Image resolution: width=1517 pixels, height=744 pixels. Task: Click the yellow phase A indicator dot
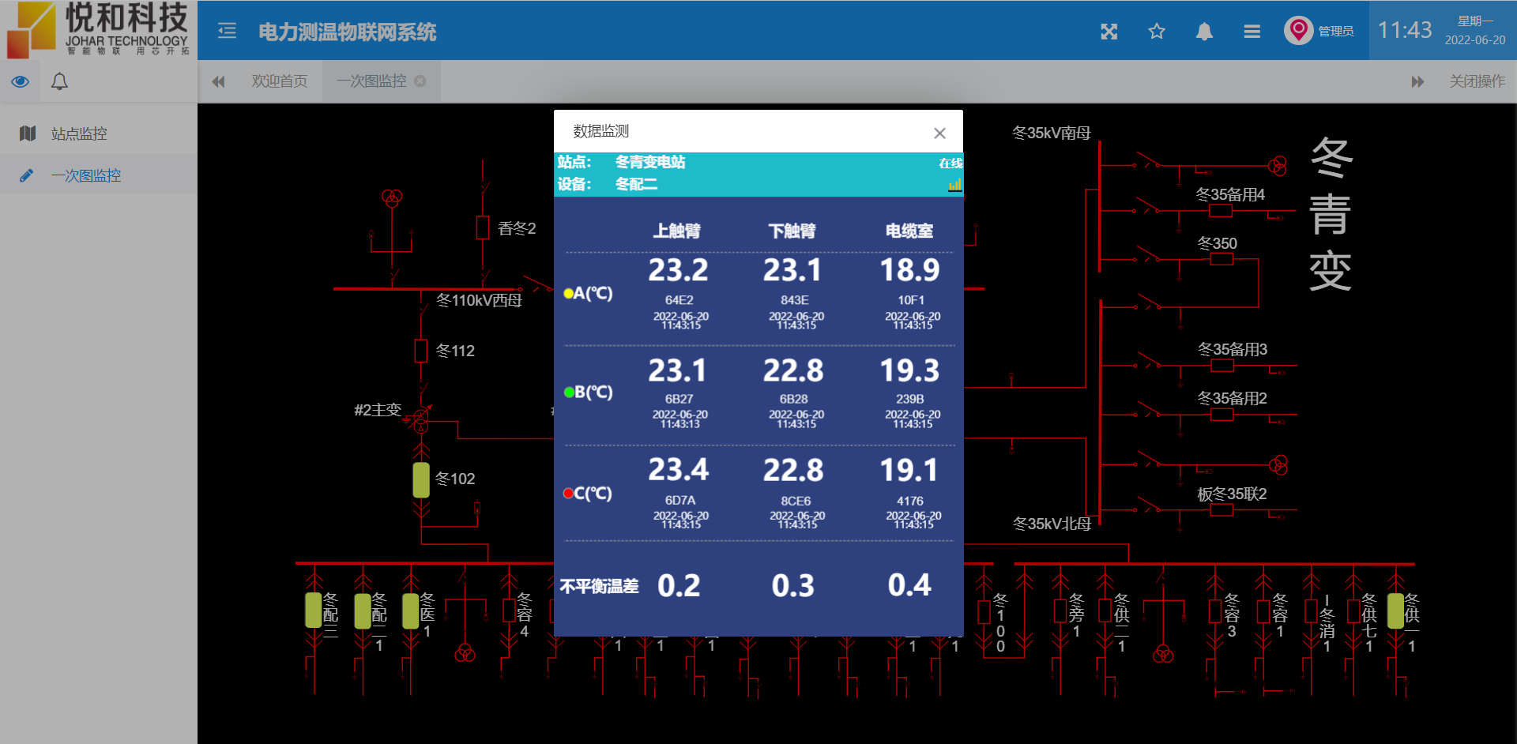568,294
